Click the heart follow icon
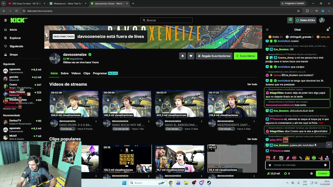Screen dimensions: 333x187 pos(191,56)
